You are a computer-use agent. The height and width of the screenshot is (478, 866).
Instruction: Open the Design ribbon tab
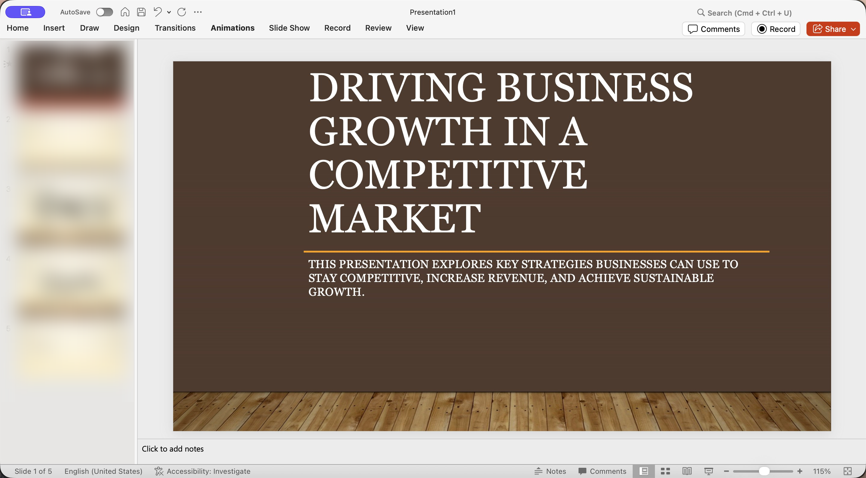click(126, 28)
